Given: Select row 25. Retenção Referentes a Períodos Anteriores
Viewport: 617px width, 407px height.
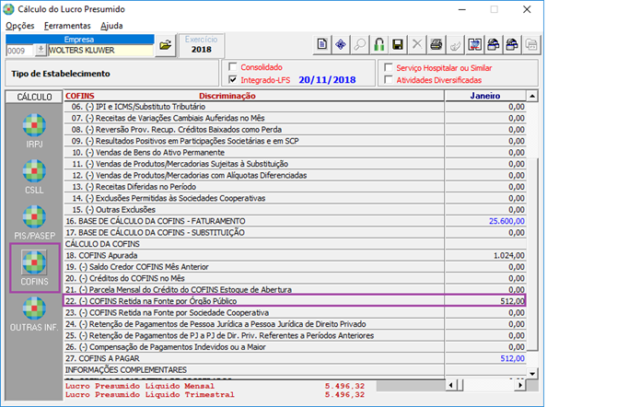Looking at the screenshot, I should 295,335.
